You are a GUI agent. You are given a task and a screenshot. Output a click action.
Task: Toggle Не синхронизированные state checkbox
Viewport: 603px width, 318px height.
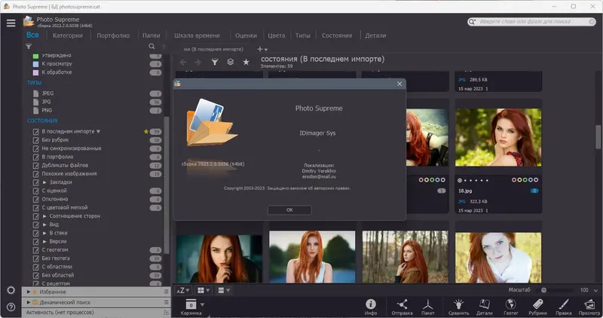click(x=35, y=148)
